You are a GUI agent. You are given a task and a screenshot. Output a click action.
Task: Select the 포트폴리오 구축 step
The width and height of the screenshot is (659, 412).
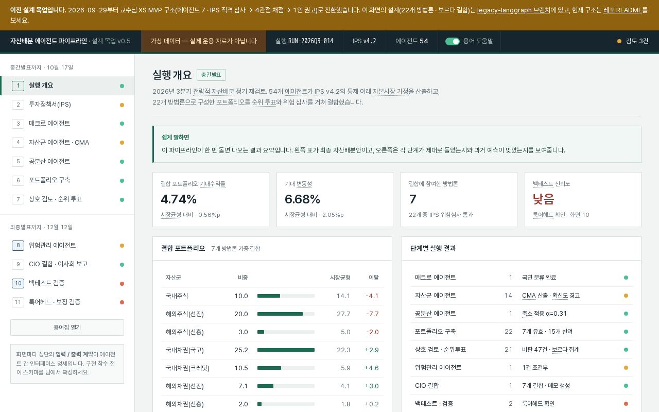tap(67, 180)
